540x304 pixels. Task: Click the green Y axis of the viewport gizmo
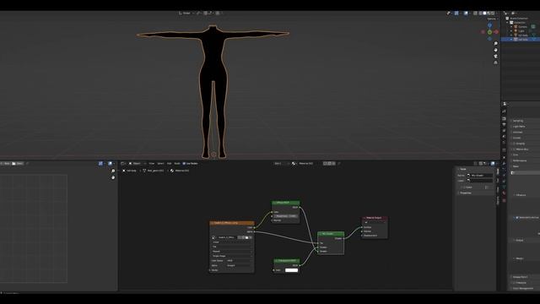tap(489, 32)
